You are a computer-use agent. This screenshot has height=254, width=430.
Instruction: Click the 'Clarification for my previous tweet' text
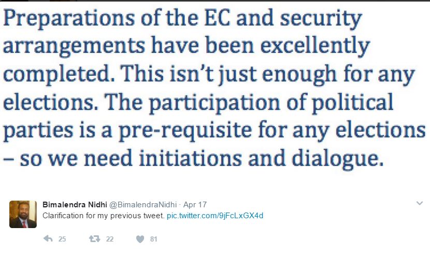103,216
